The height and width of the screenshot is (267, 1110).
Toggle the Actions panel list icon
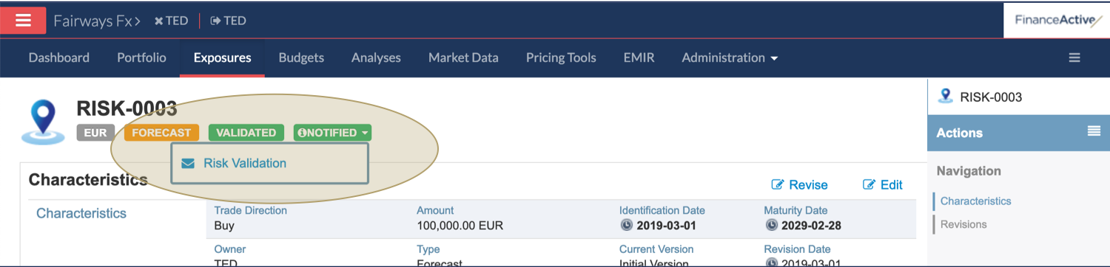tap(1094, 131)
